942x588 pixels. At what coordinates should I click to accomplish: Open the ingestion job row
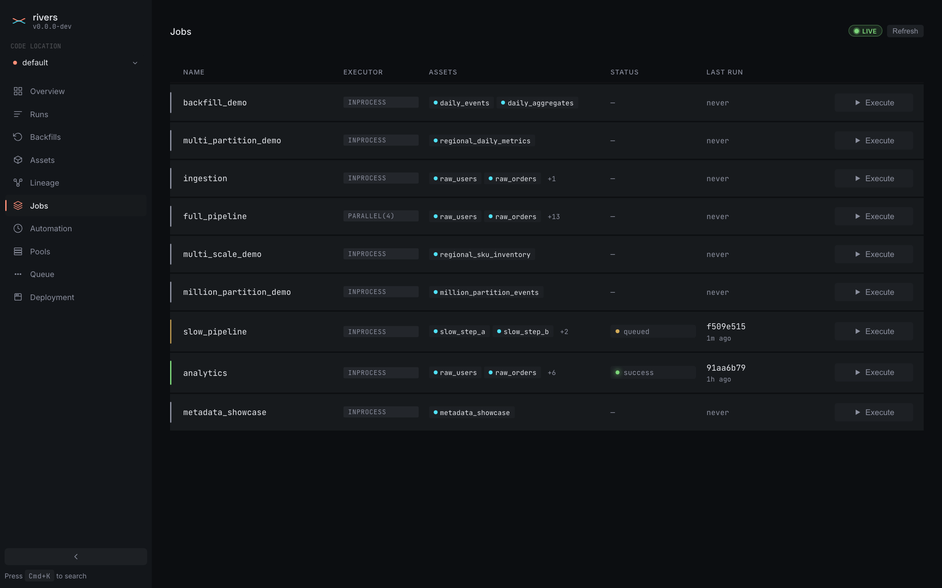click(546, 179)
